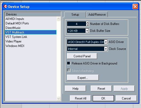141x108 pixels.
Task: Click the number of disk buffers value field
Action: (x=76, y=24)
